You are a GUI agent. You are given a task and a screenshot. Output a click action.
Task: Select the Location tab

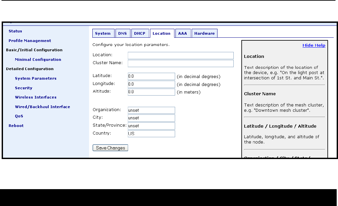162,33
